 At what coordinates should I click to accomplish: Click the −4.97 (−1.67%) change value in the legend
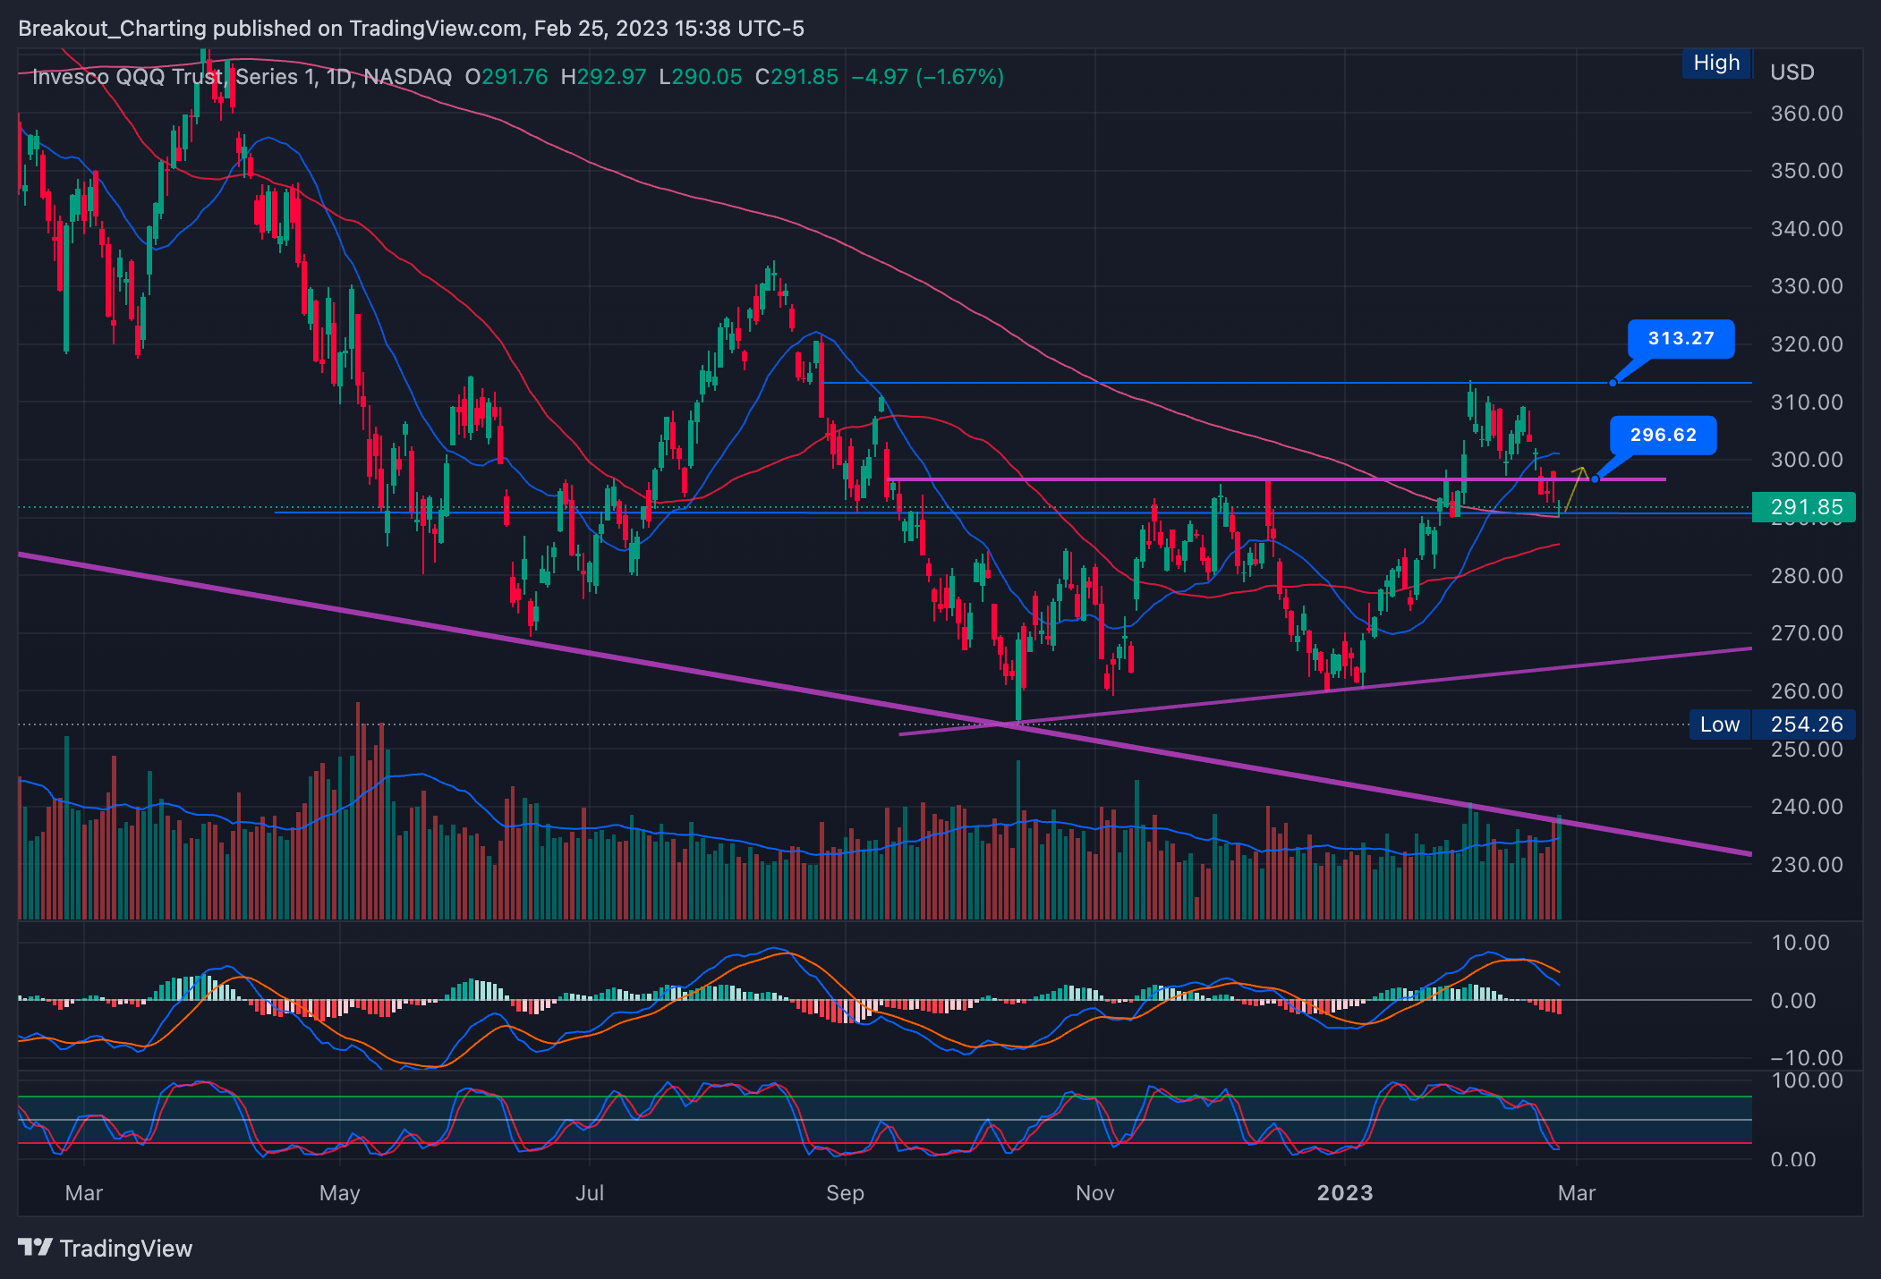pos(927,77)
